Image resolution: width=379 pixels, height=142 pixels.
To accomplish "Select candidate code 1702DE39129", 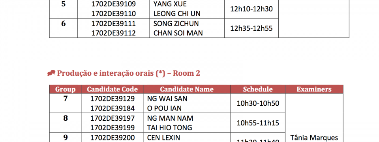I will 113,99.
